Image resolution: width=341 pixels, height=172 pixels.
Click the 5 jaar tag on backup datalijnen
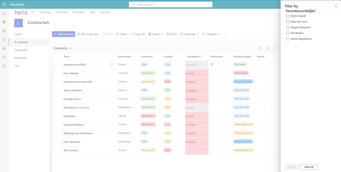[168, 125]
